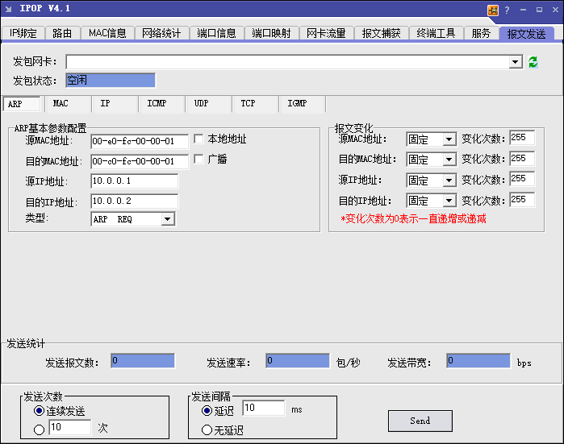This screenshot has width=564, height=444.
Task: Enable the 广播 checkbox
Action: click(198, 159)
